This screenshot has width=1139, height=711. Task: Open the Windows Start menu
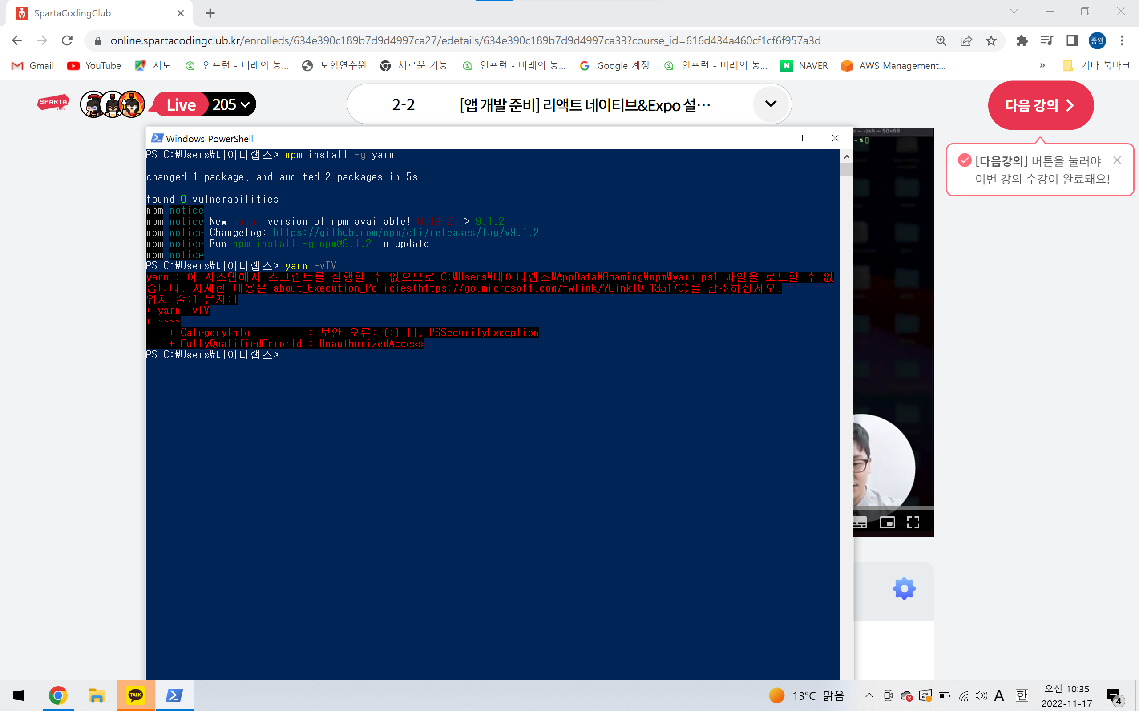click(x=19, y=695)
